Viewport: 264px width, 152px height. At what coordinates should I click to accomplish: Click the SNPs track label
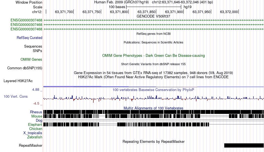(x=38, y=51)
